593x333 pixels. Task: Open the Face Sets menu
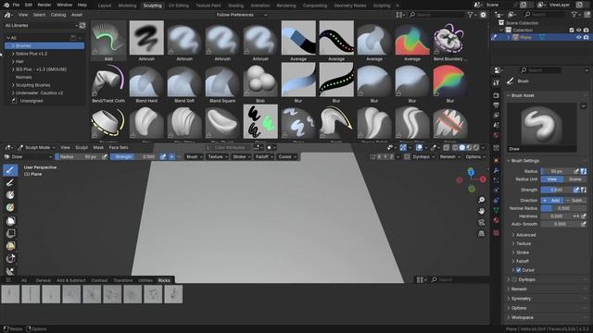coord(119,148)
